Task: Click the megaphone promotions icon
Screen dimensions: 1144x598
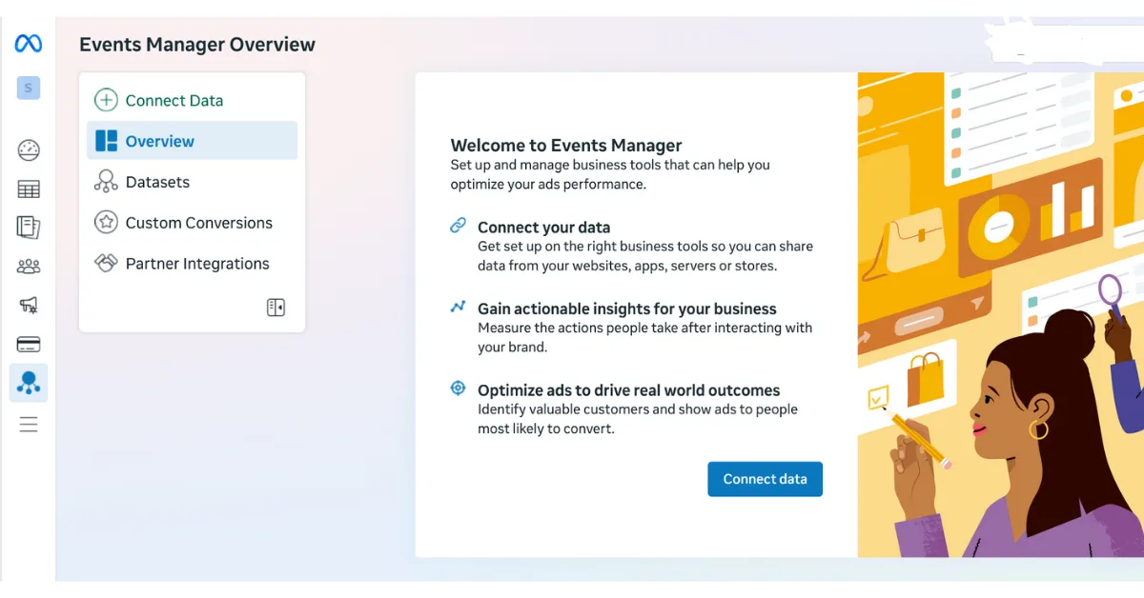Action: coord(28,305)
